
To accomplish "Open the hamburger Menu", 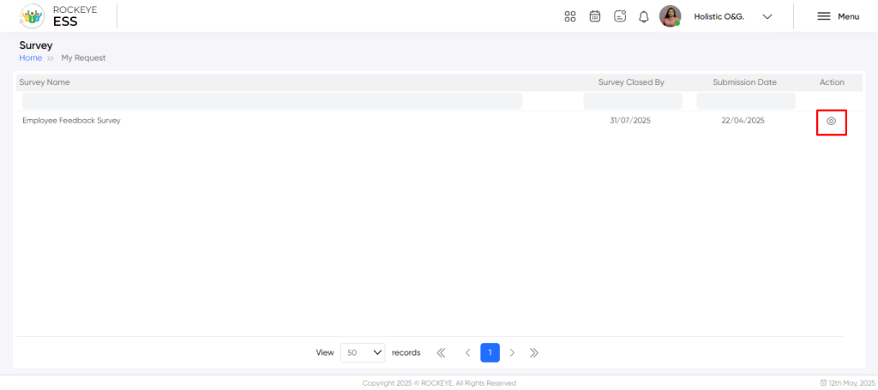I will [x=839, y=17].
